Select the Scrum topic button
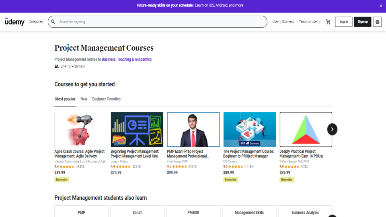The image size is (386, 217). 138,212
